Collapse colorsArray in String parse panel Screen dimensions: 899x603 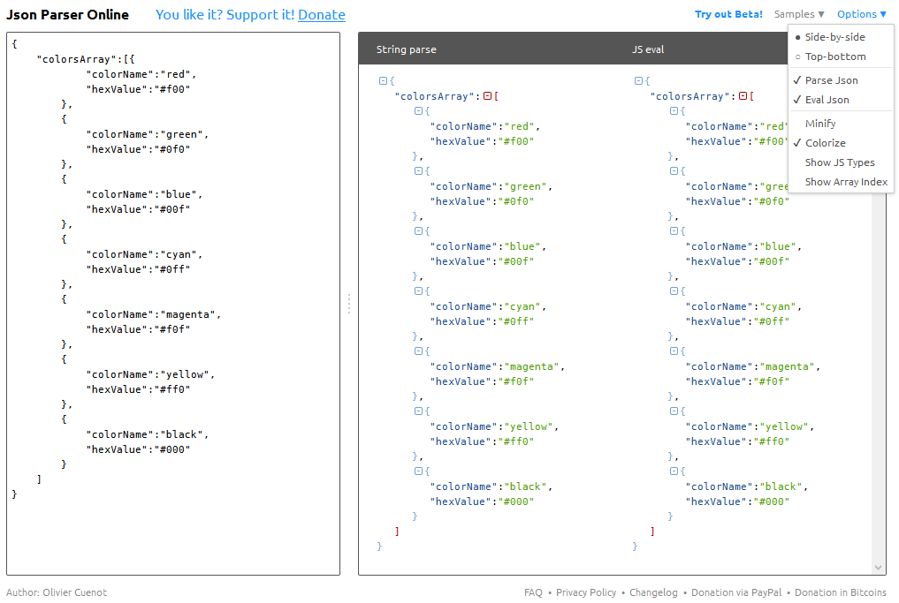487,96
